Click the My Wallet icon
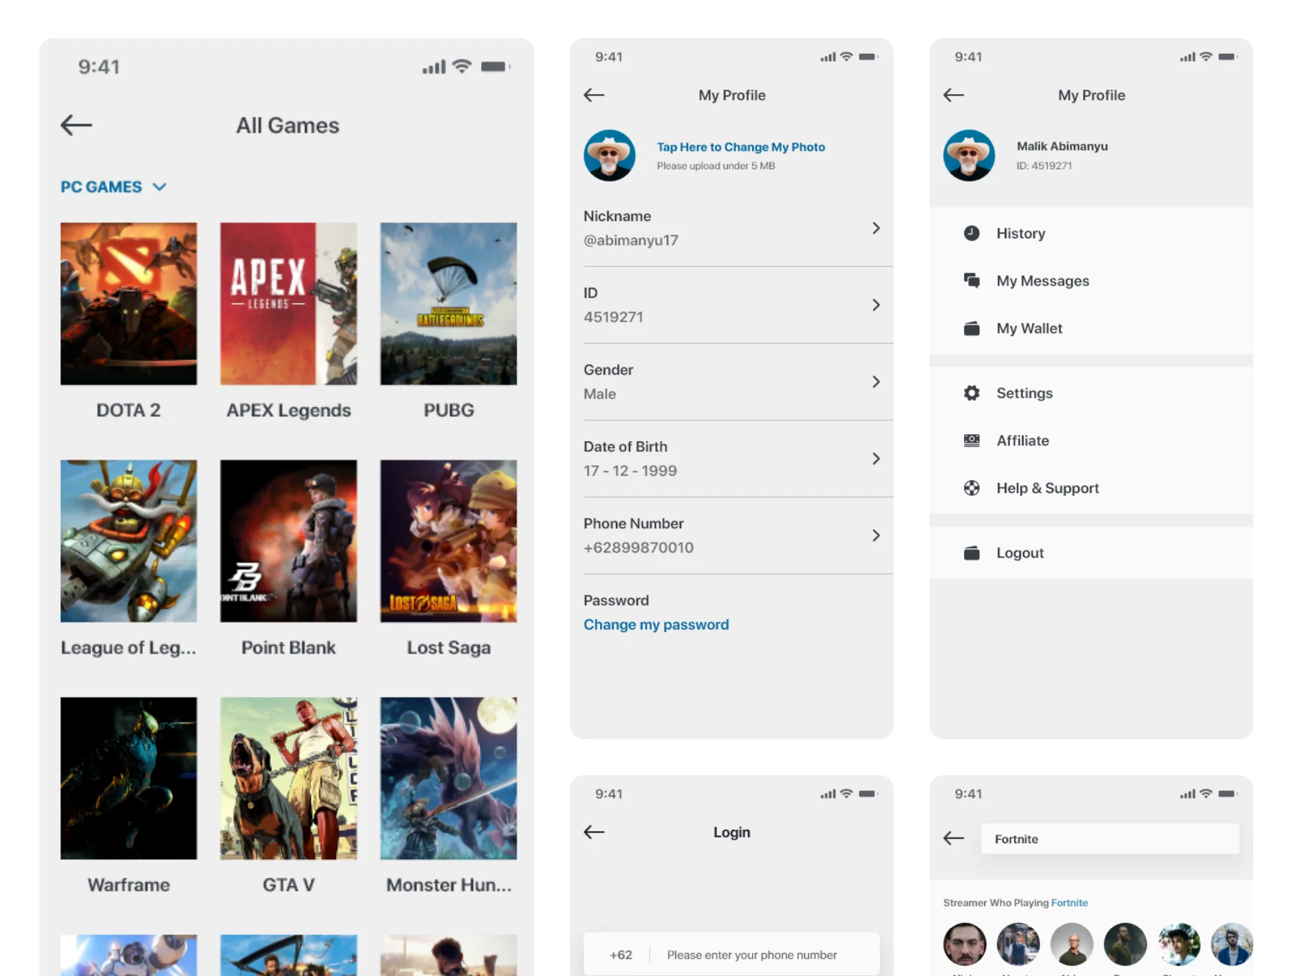Image resolution: width=1292 pixels, height=976 pixels. [972, 328]
